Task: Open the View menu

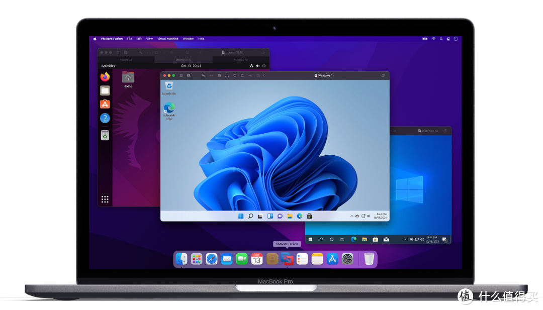Action: click(149, 39)
